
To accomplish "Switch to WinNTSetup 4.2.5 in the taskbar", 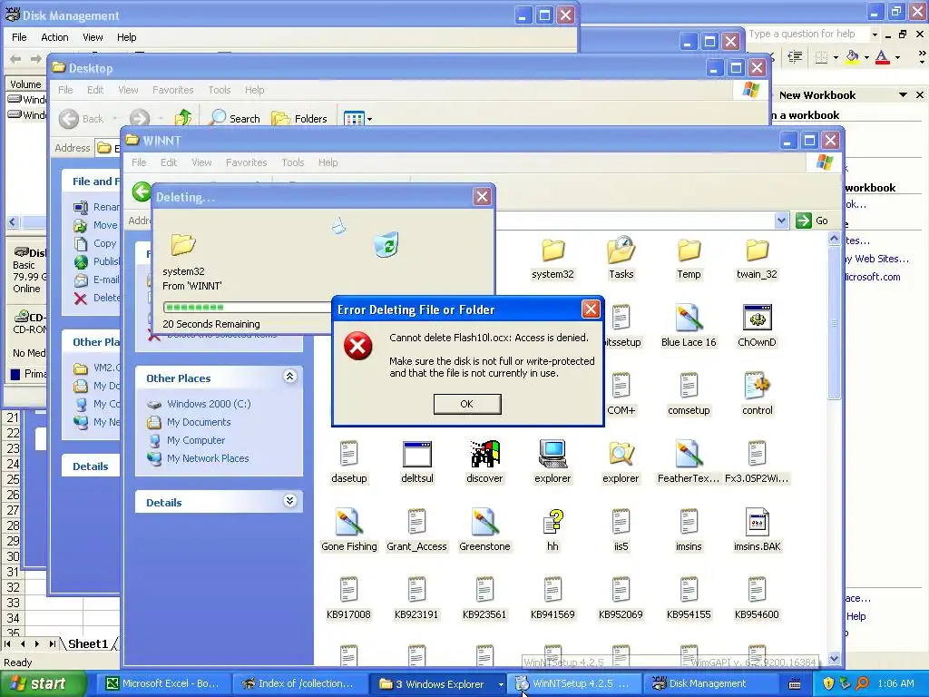I will pyautogui.click(x=574, y=683).
